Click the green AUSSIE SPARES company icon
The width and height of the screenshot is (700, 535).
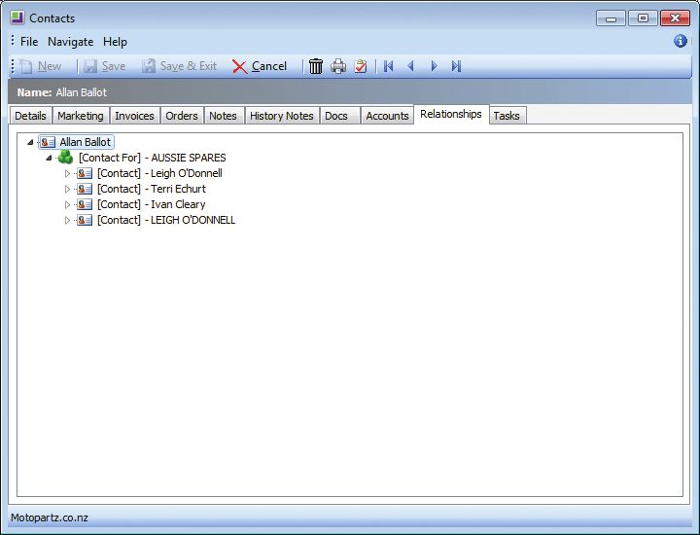click(x=66, y=158)
